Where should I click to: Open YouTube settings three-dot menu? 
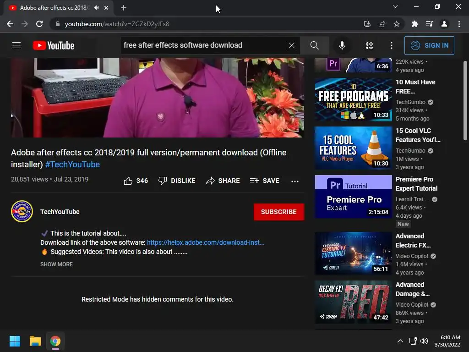[x=391, y=45]
